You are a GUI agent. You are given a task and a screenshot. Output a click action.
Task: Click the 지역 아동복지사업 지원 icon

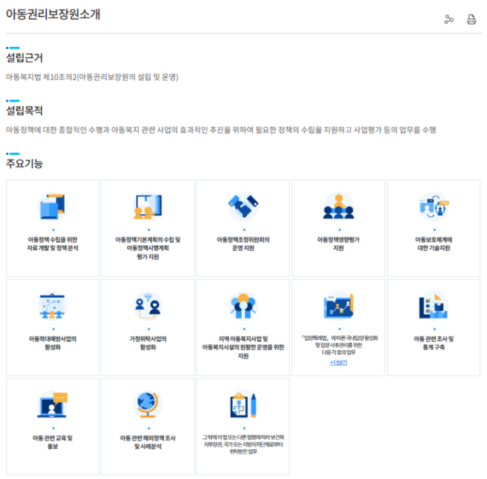click(243, 306)
